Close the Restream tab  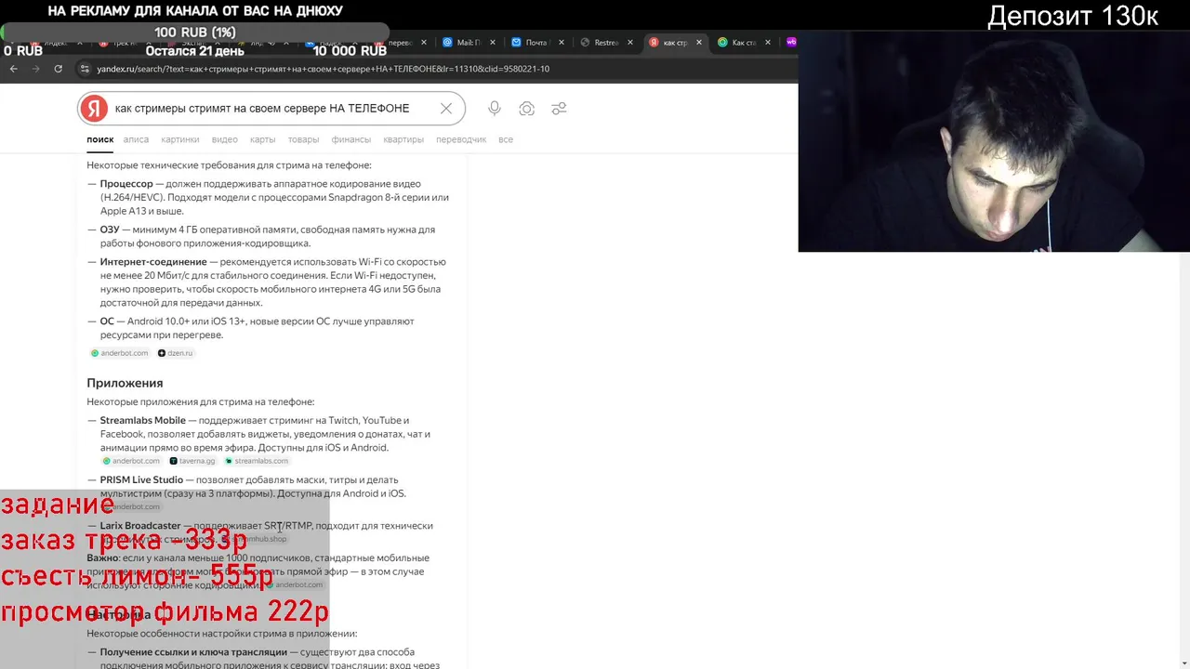[x=629, y=43]
